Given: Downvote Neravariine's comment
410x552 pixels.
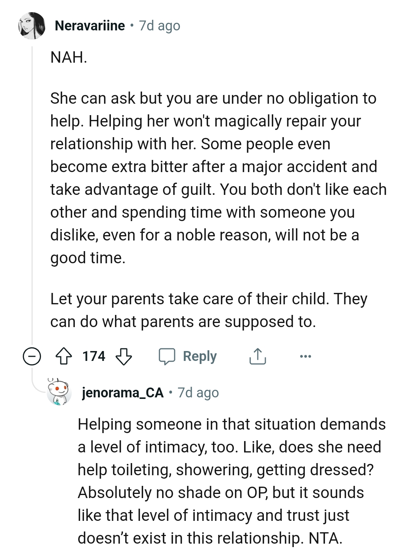Looking at the screenshot, I should [x=123, y=356].
